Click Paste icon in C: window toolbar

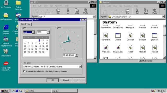(x=85, y=11)
